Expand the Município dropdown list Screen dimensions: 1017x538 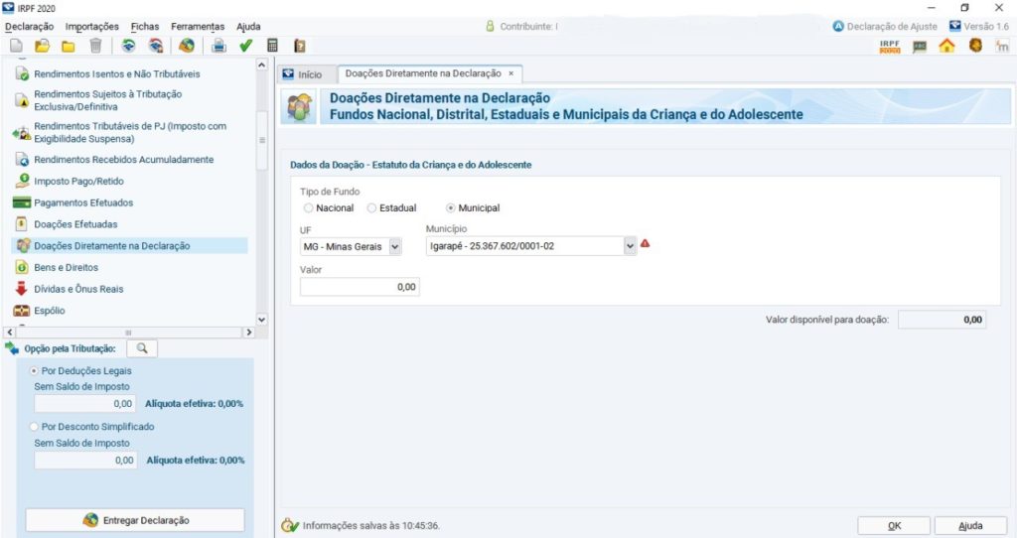[x=629, y=246]
